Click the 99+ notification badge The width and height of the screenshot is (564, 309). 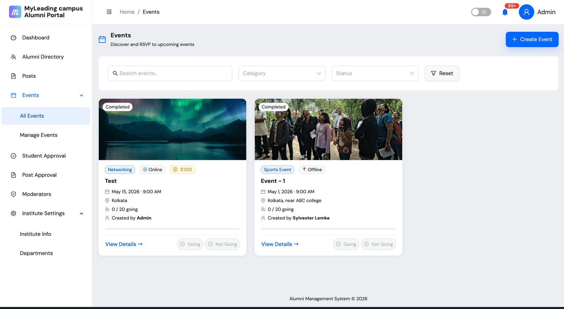click(x=512, y=6)
